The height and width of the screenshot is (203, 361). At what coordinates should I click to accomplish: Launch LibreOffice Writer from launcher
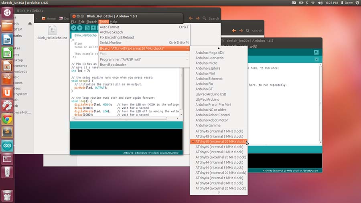7,39
